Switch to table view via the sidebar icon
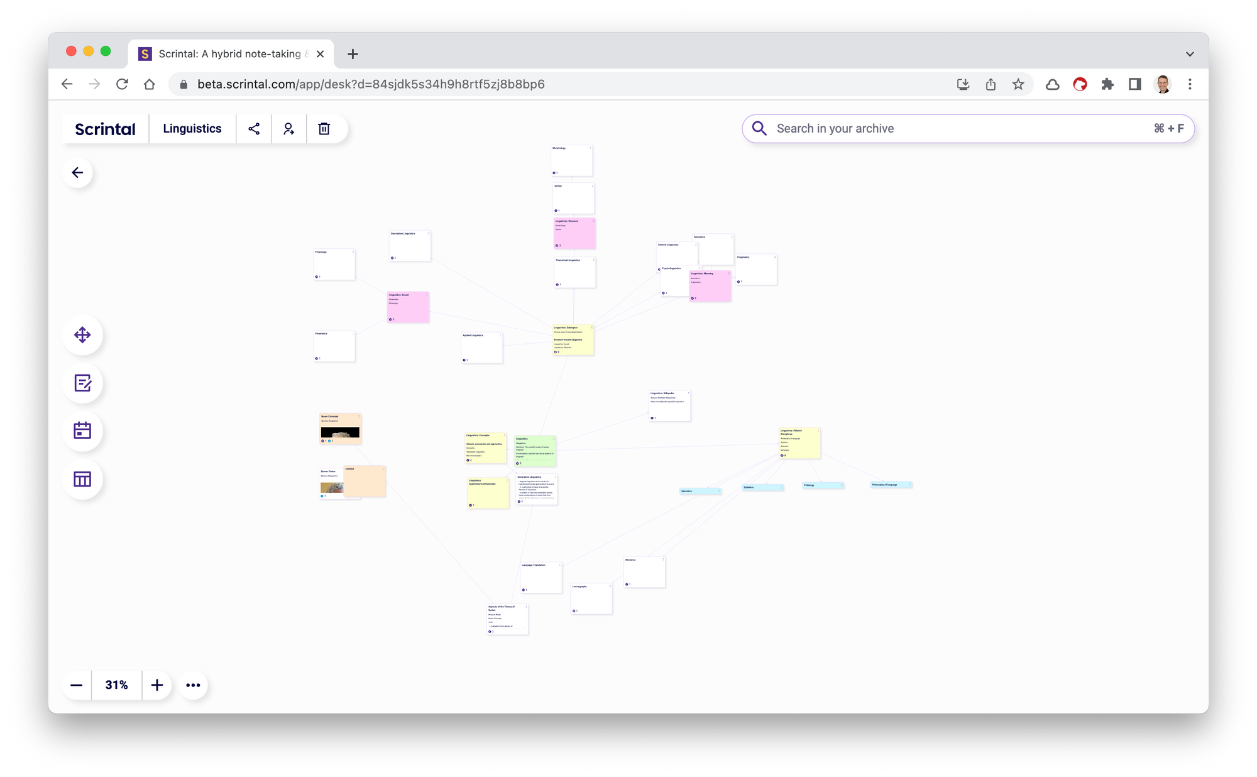The image size is (1257, 777). 82,479
